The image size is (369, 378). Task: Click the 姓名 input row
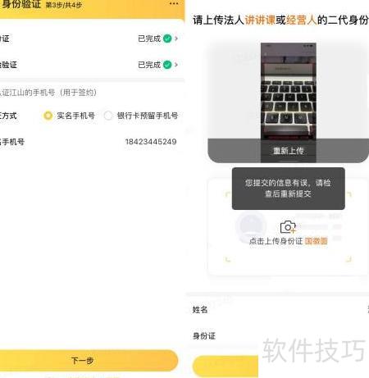coord(278,310)
